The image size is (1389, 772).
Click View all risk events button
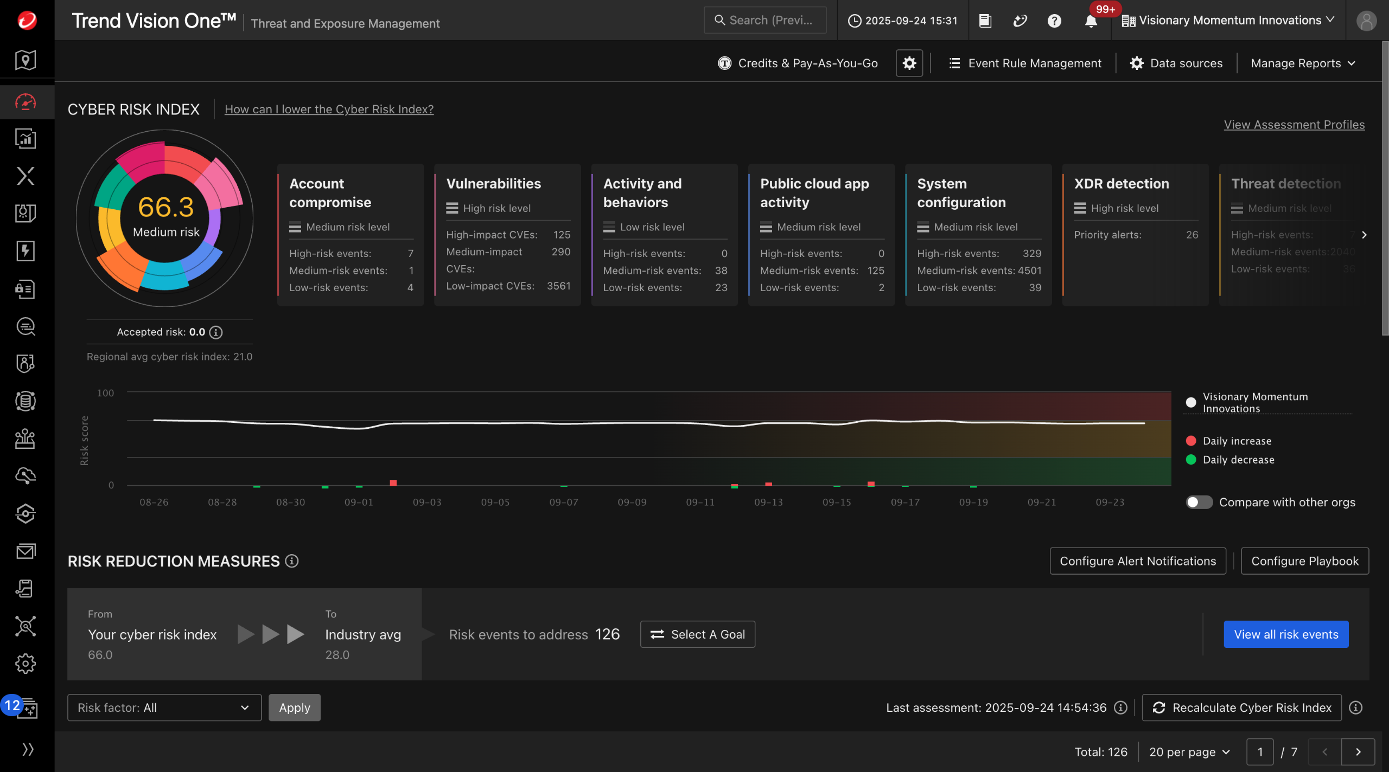coord(1285,634)
